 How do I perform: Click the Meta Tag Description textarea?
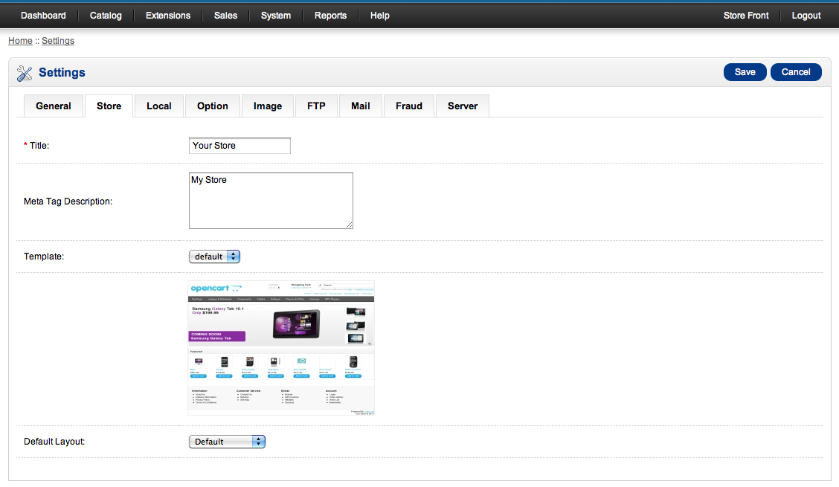click(x=271, y=200)
